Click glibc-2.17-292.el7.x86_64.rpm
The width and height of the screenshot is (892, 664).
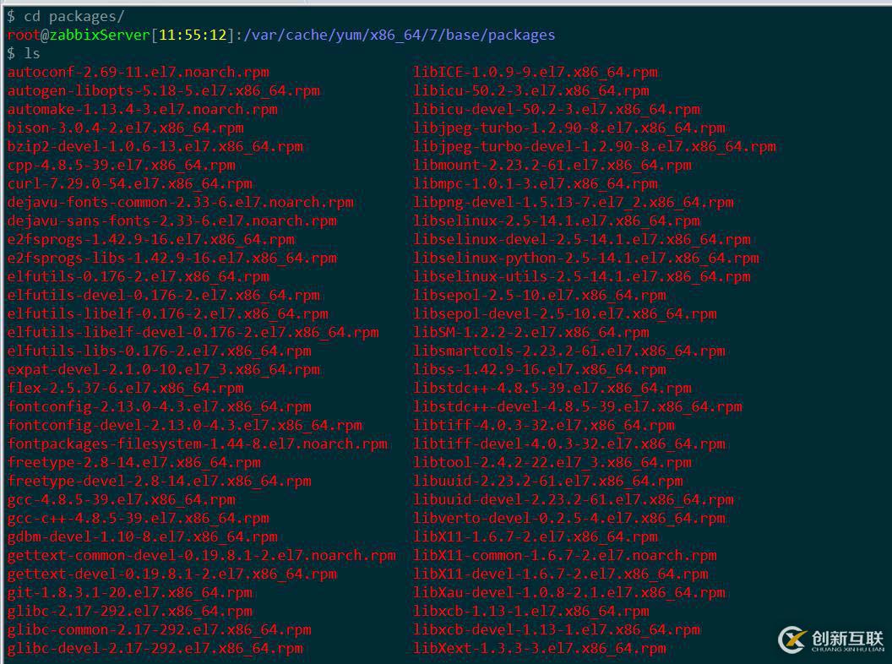pos(130,611)
